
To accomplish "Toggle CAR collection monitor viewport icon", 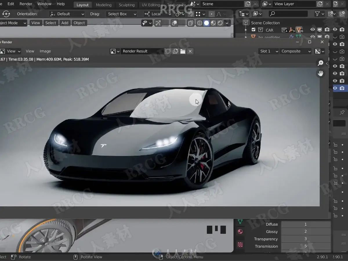I will click(320, 30).
